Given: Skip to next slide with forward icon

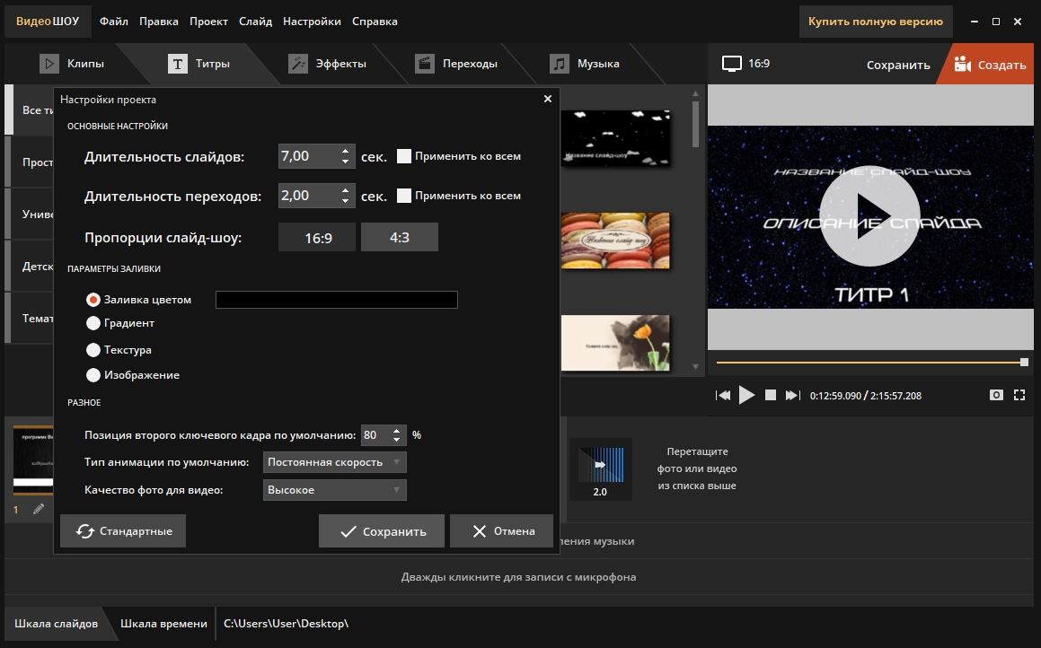Looking at the screenshot, I should coord(792,395).
